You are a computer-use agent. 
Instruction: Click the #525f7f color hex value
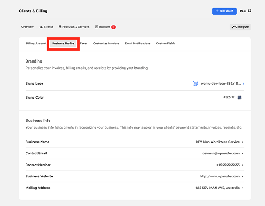(x=229, y=97)
